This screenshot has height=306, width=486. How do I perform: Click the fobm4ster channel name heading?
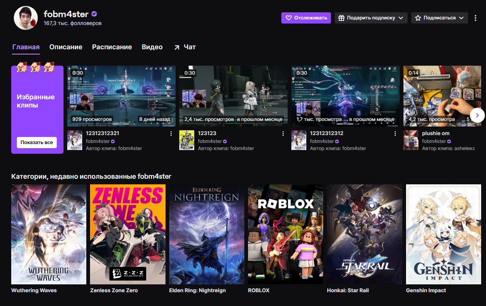pyautogui.click(x=66, y=14)
